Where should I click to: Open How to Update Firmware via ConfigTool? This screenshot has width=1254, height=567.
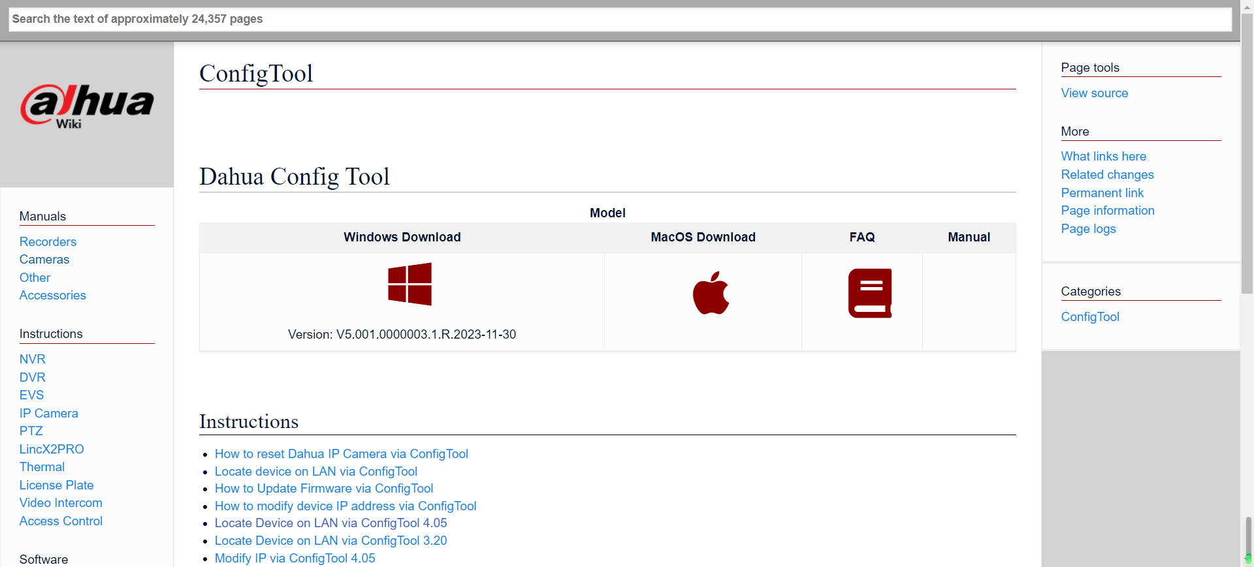pos(324,488)
